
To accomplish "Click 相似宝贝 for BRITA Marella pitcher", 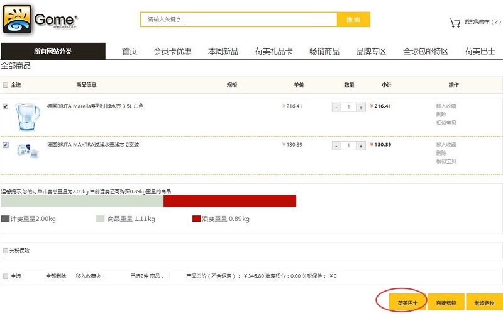I will click(446, 123).
